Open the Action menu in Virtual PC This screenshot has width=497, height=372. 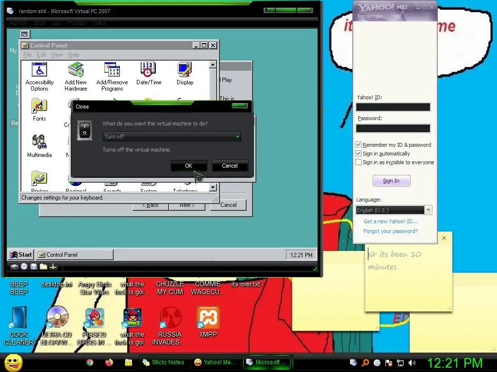click(x=18, y=22)
